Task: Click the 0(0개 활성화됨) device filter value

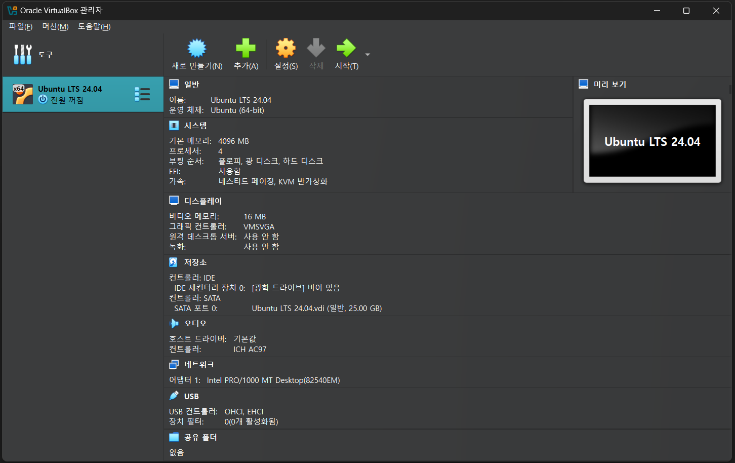Action: [251, 421]
